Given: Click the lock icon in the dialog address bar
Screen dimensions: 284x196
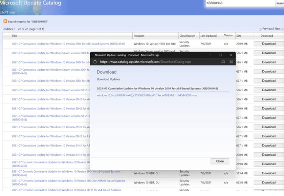Looking at the screenshot, I should point(95,62).
